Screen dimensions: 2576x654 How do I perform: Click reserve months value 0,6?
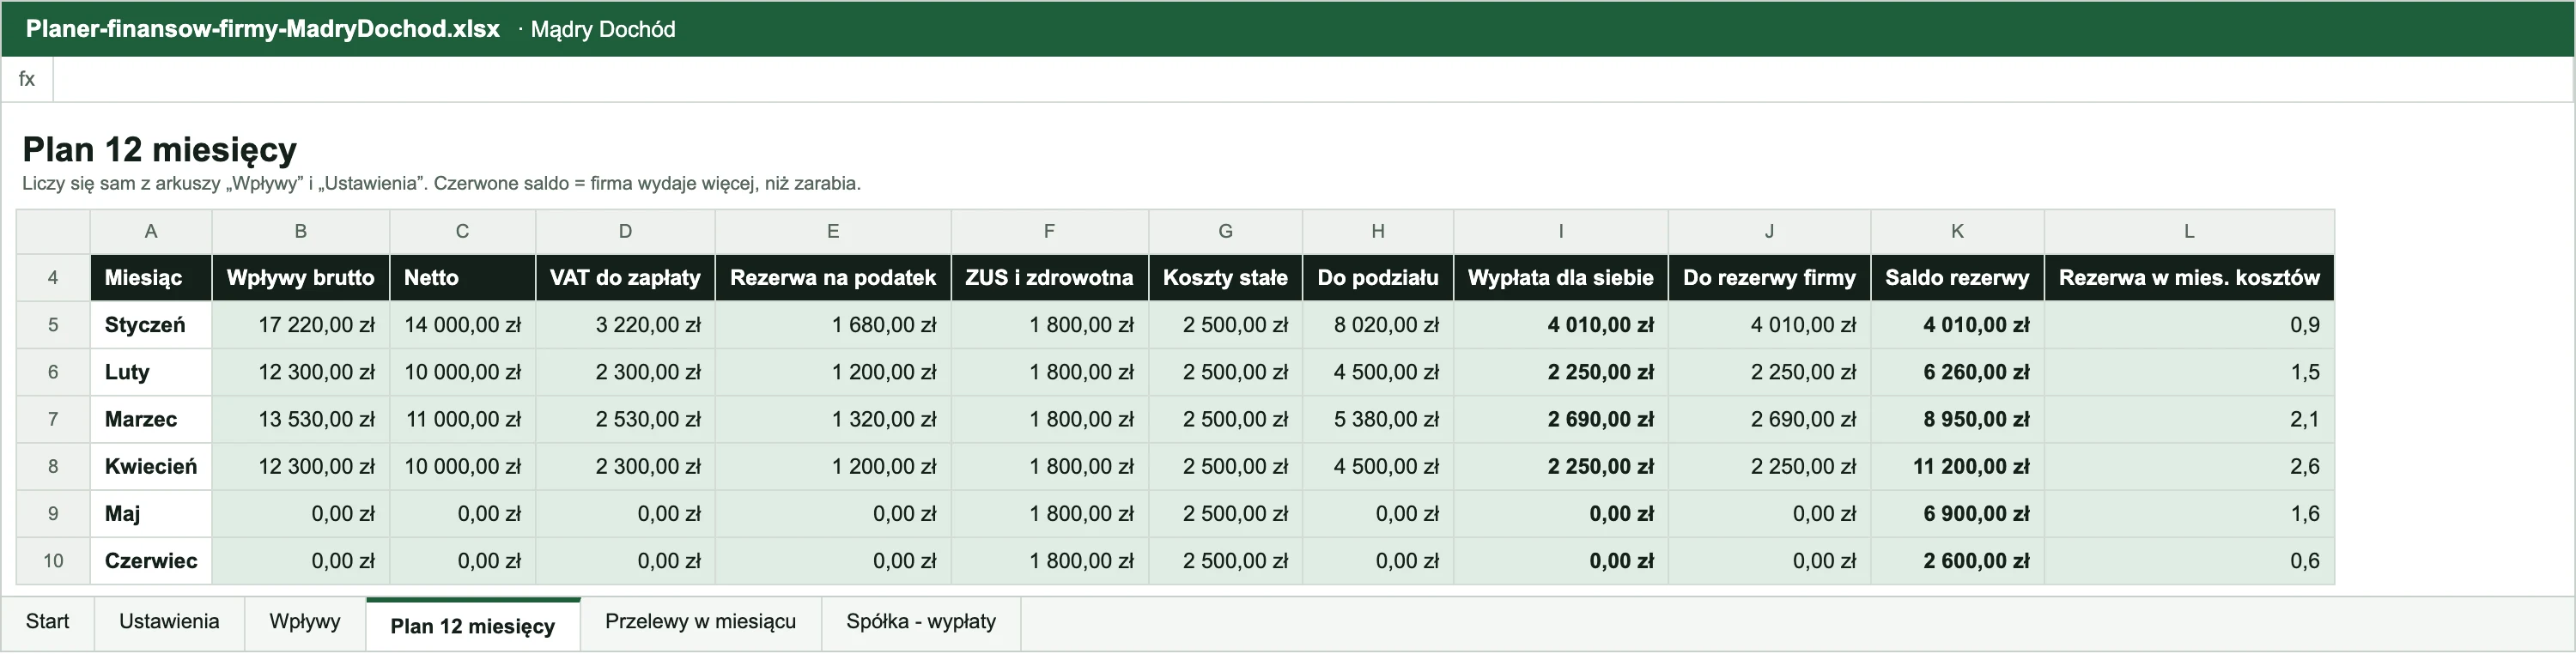click(x=2190, y=561)
